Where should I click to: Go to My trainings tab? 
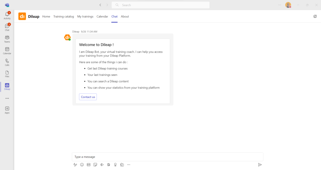(85, 17)
